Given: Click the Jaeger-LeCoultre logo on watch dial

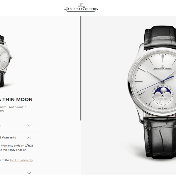Looking at the screenshot, I should pos(163,68).
